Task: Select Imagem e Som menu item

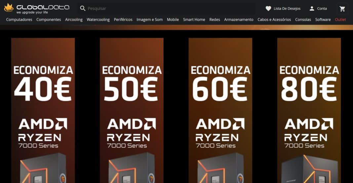Action: pyautogui.click(x=149, y=19)
